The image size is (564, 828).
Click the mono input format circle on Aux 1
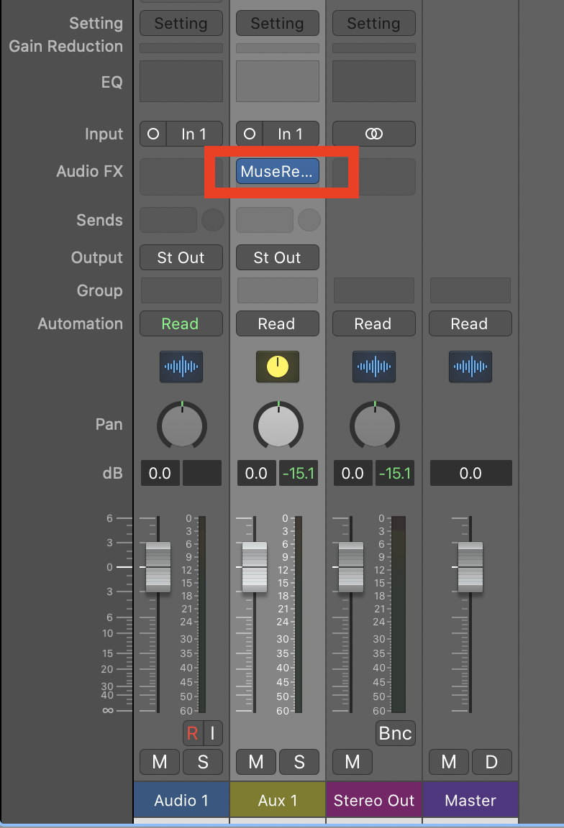249,134
